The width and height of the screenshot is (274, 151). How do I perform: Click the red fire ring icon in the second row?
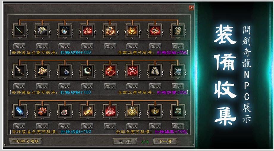(110, 71)
